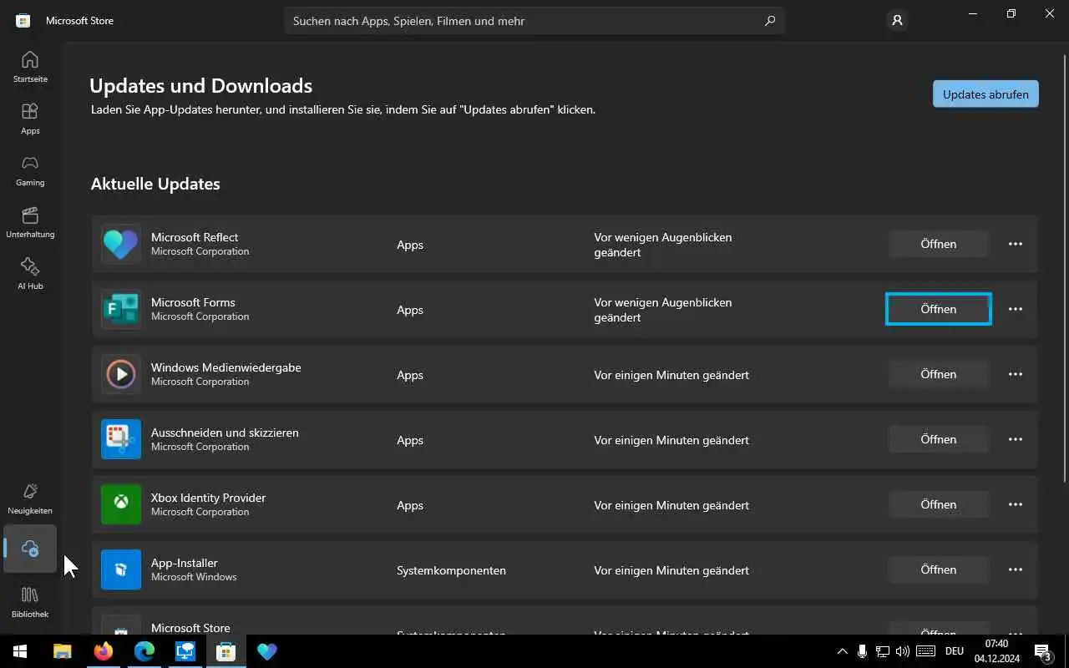This screenshot has height=668, width=1069.
Task: Open Microsoft Reflect with Öffnen button
Action: 939,244
